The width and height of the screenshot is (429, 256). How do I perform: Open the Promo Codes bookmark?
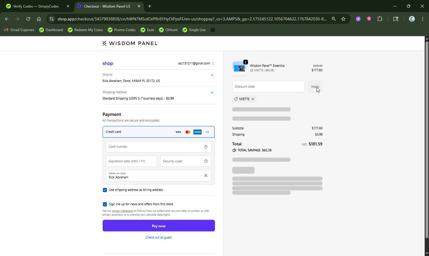pos(122,30)
